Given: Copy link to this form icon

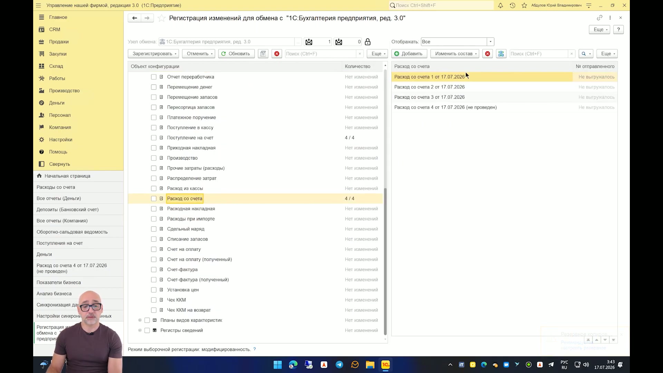Looking at the screenshot, I should point(599,18).
